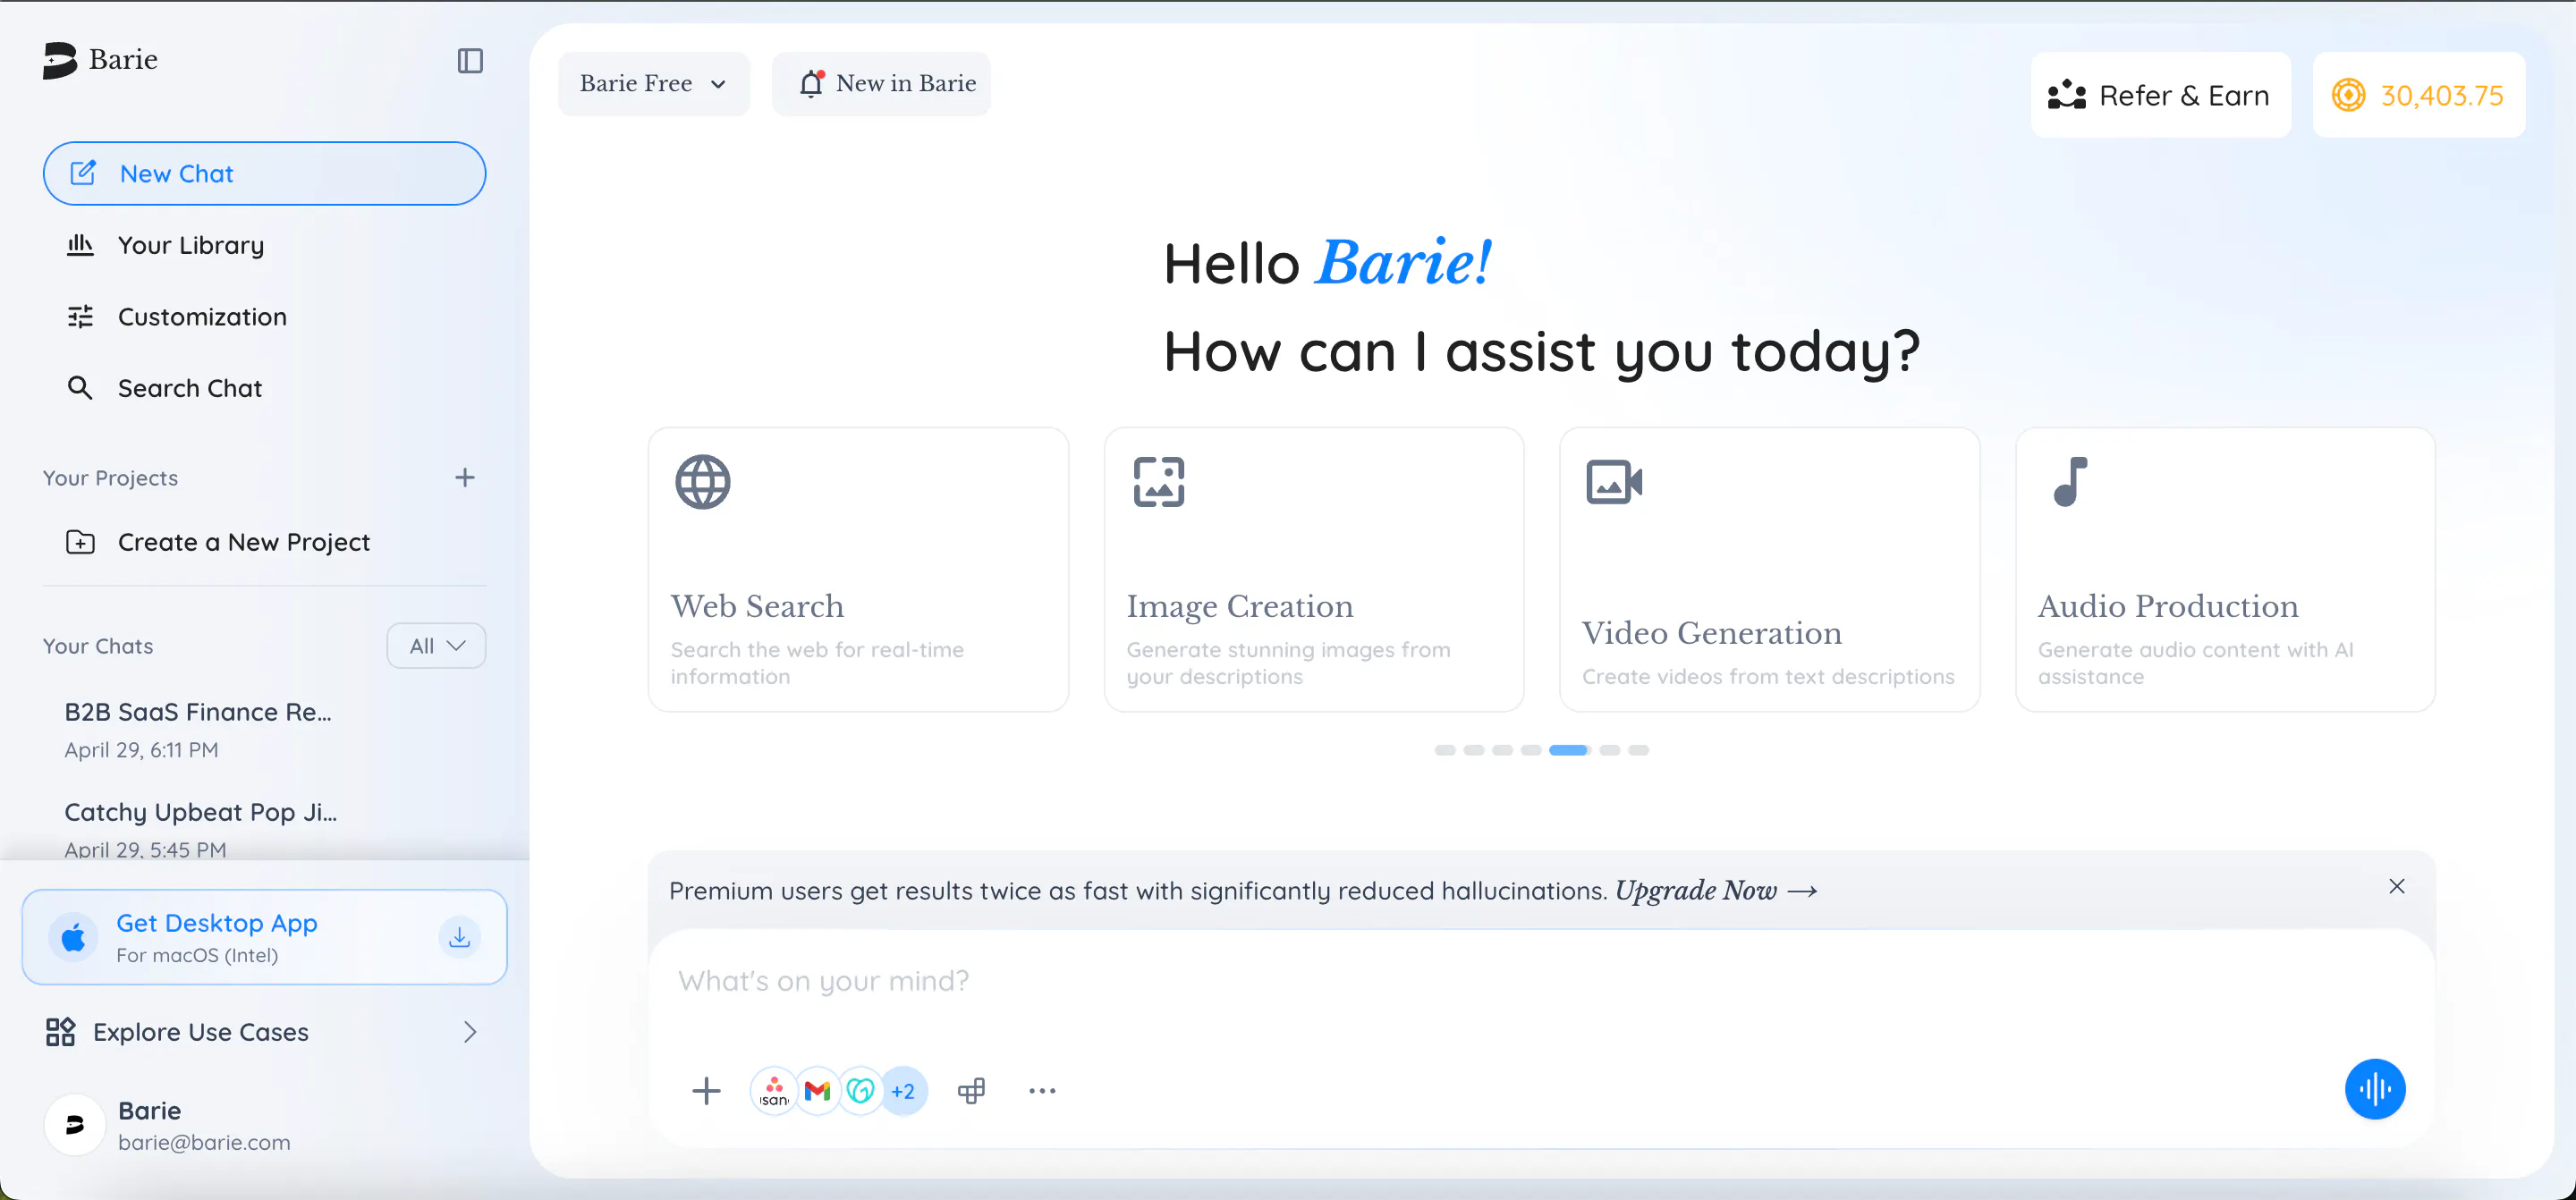The image size is (2576, 1200).
Task: Jump to the first carousel pagination dot
Action: tap(1445, 750)
